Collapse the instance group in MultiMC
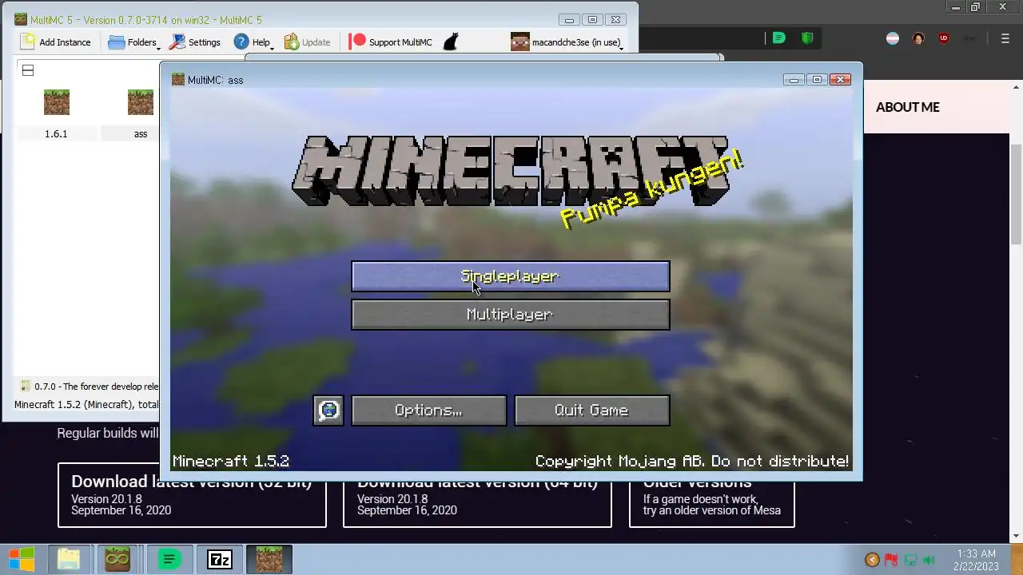 pyautogui.click(x=28, y=70)
